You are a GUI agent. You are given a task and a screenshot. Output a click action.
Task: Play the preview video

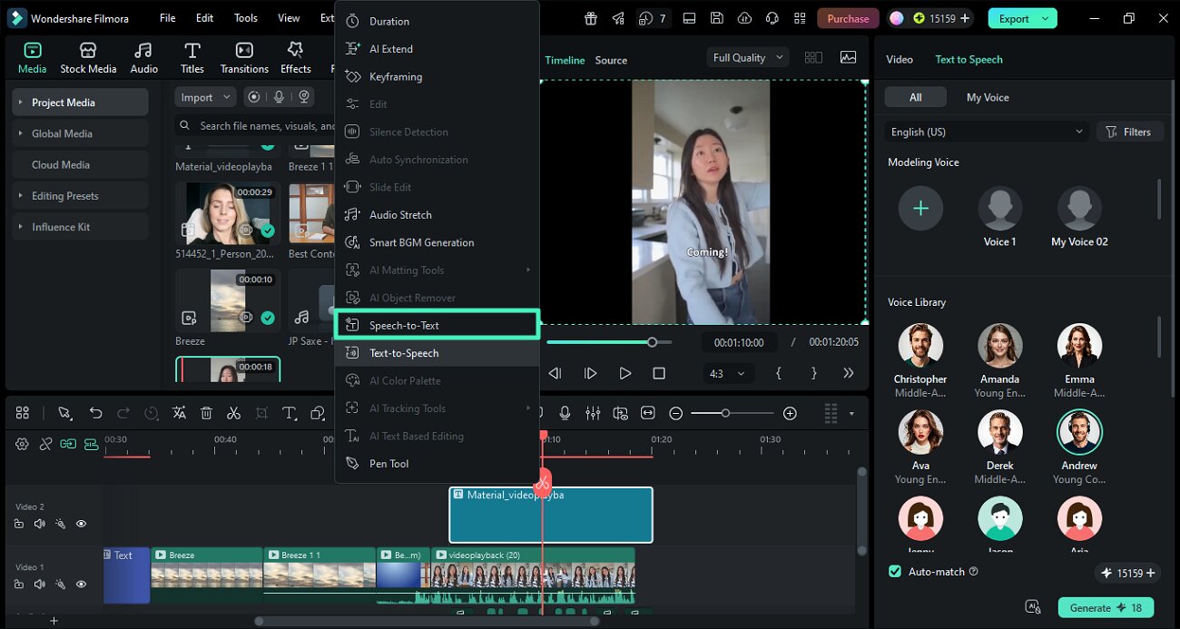[x=624, y=373]
